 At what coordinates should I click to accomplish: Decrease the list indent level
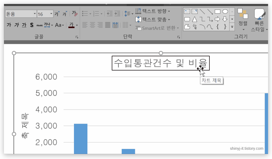click(109, 13)
